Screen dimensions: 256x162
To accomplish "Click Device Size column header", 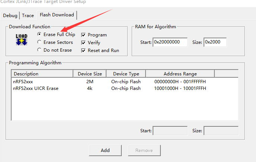I will [90, 74].
